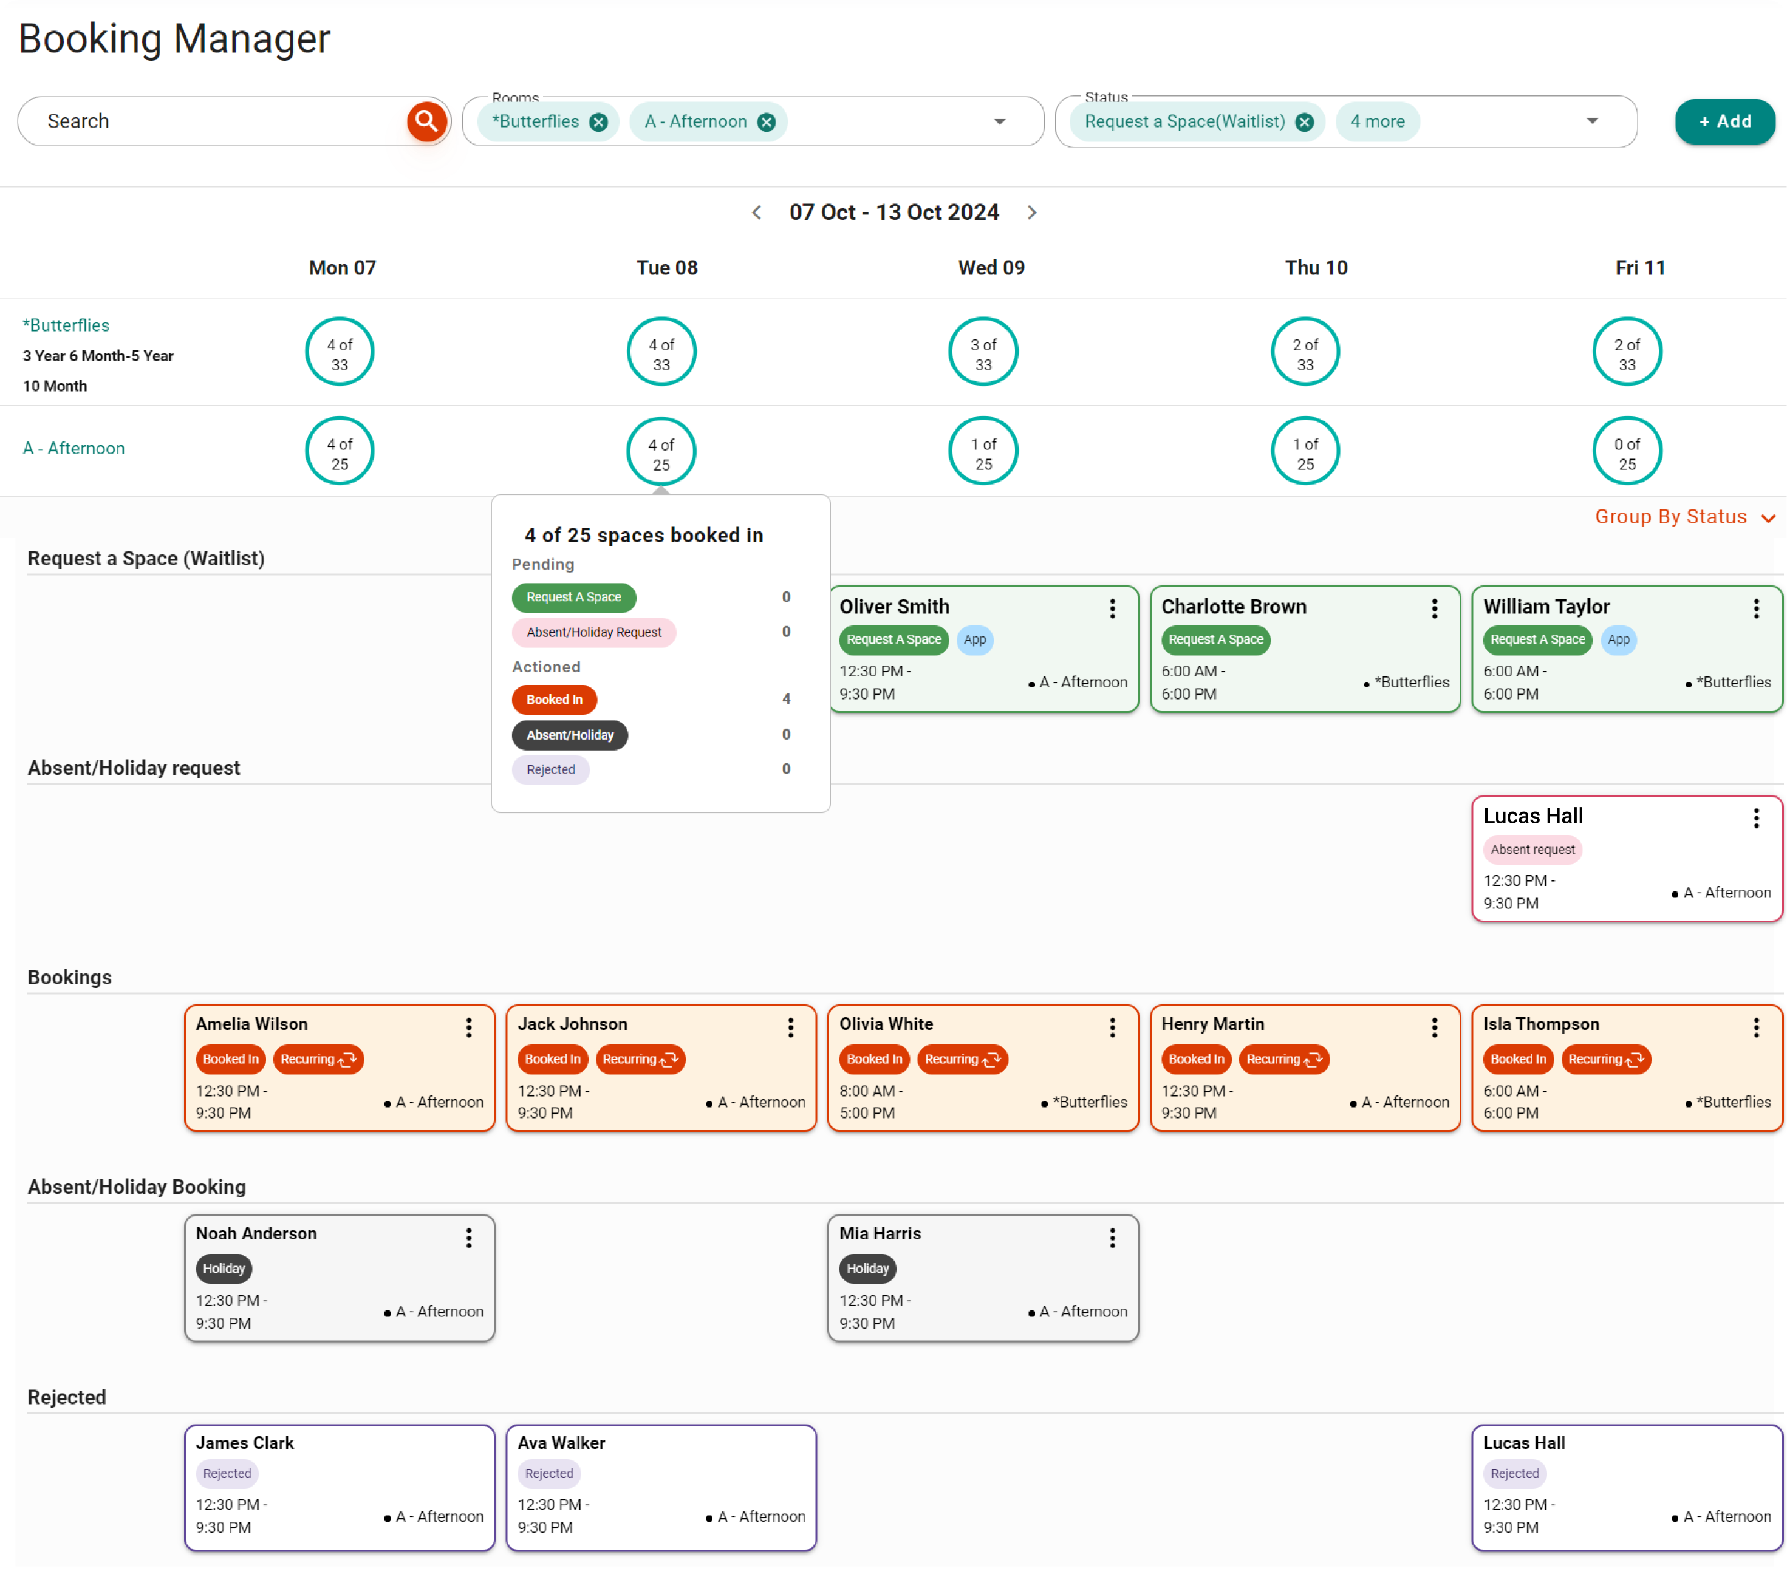
Task: Open James Clark rejected booking card
Action: click(x=339, y=1488)
